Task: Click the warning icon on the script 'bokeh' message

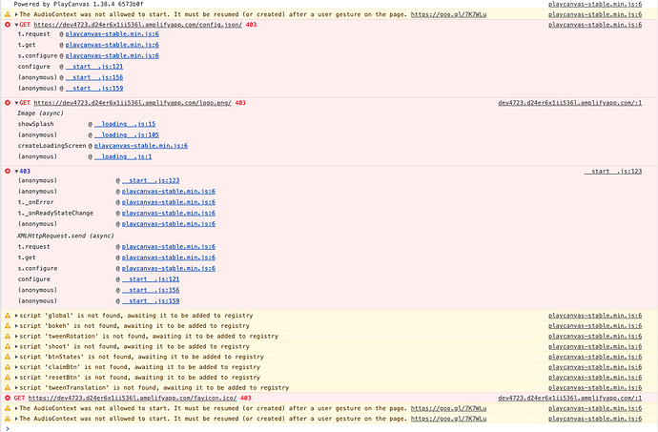Action: tap(8, 325)
